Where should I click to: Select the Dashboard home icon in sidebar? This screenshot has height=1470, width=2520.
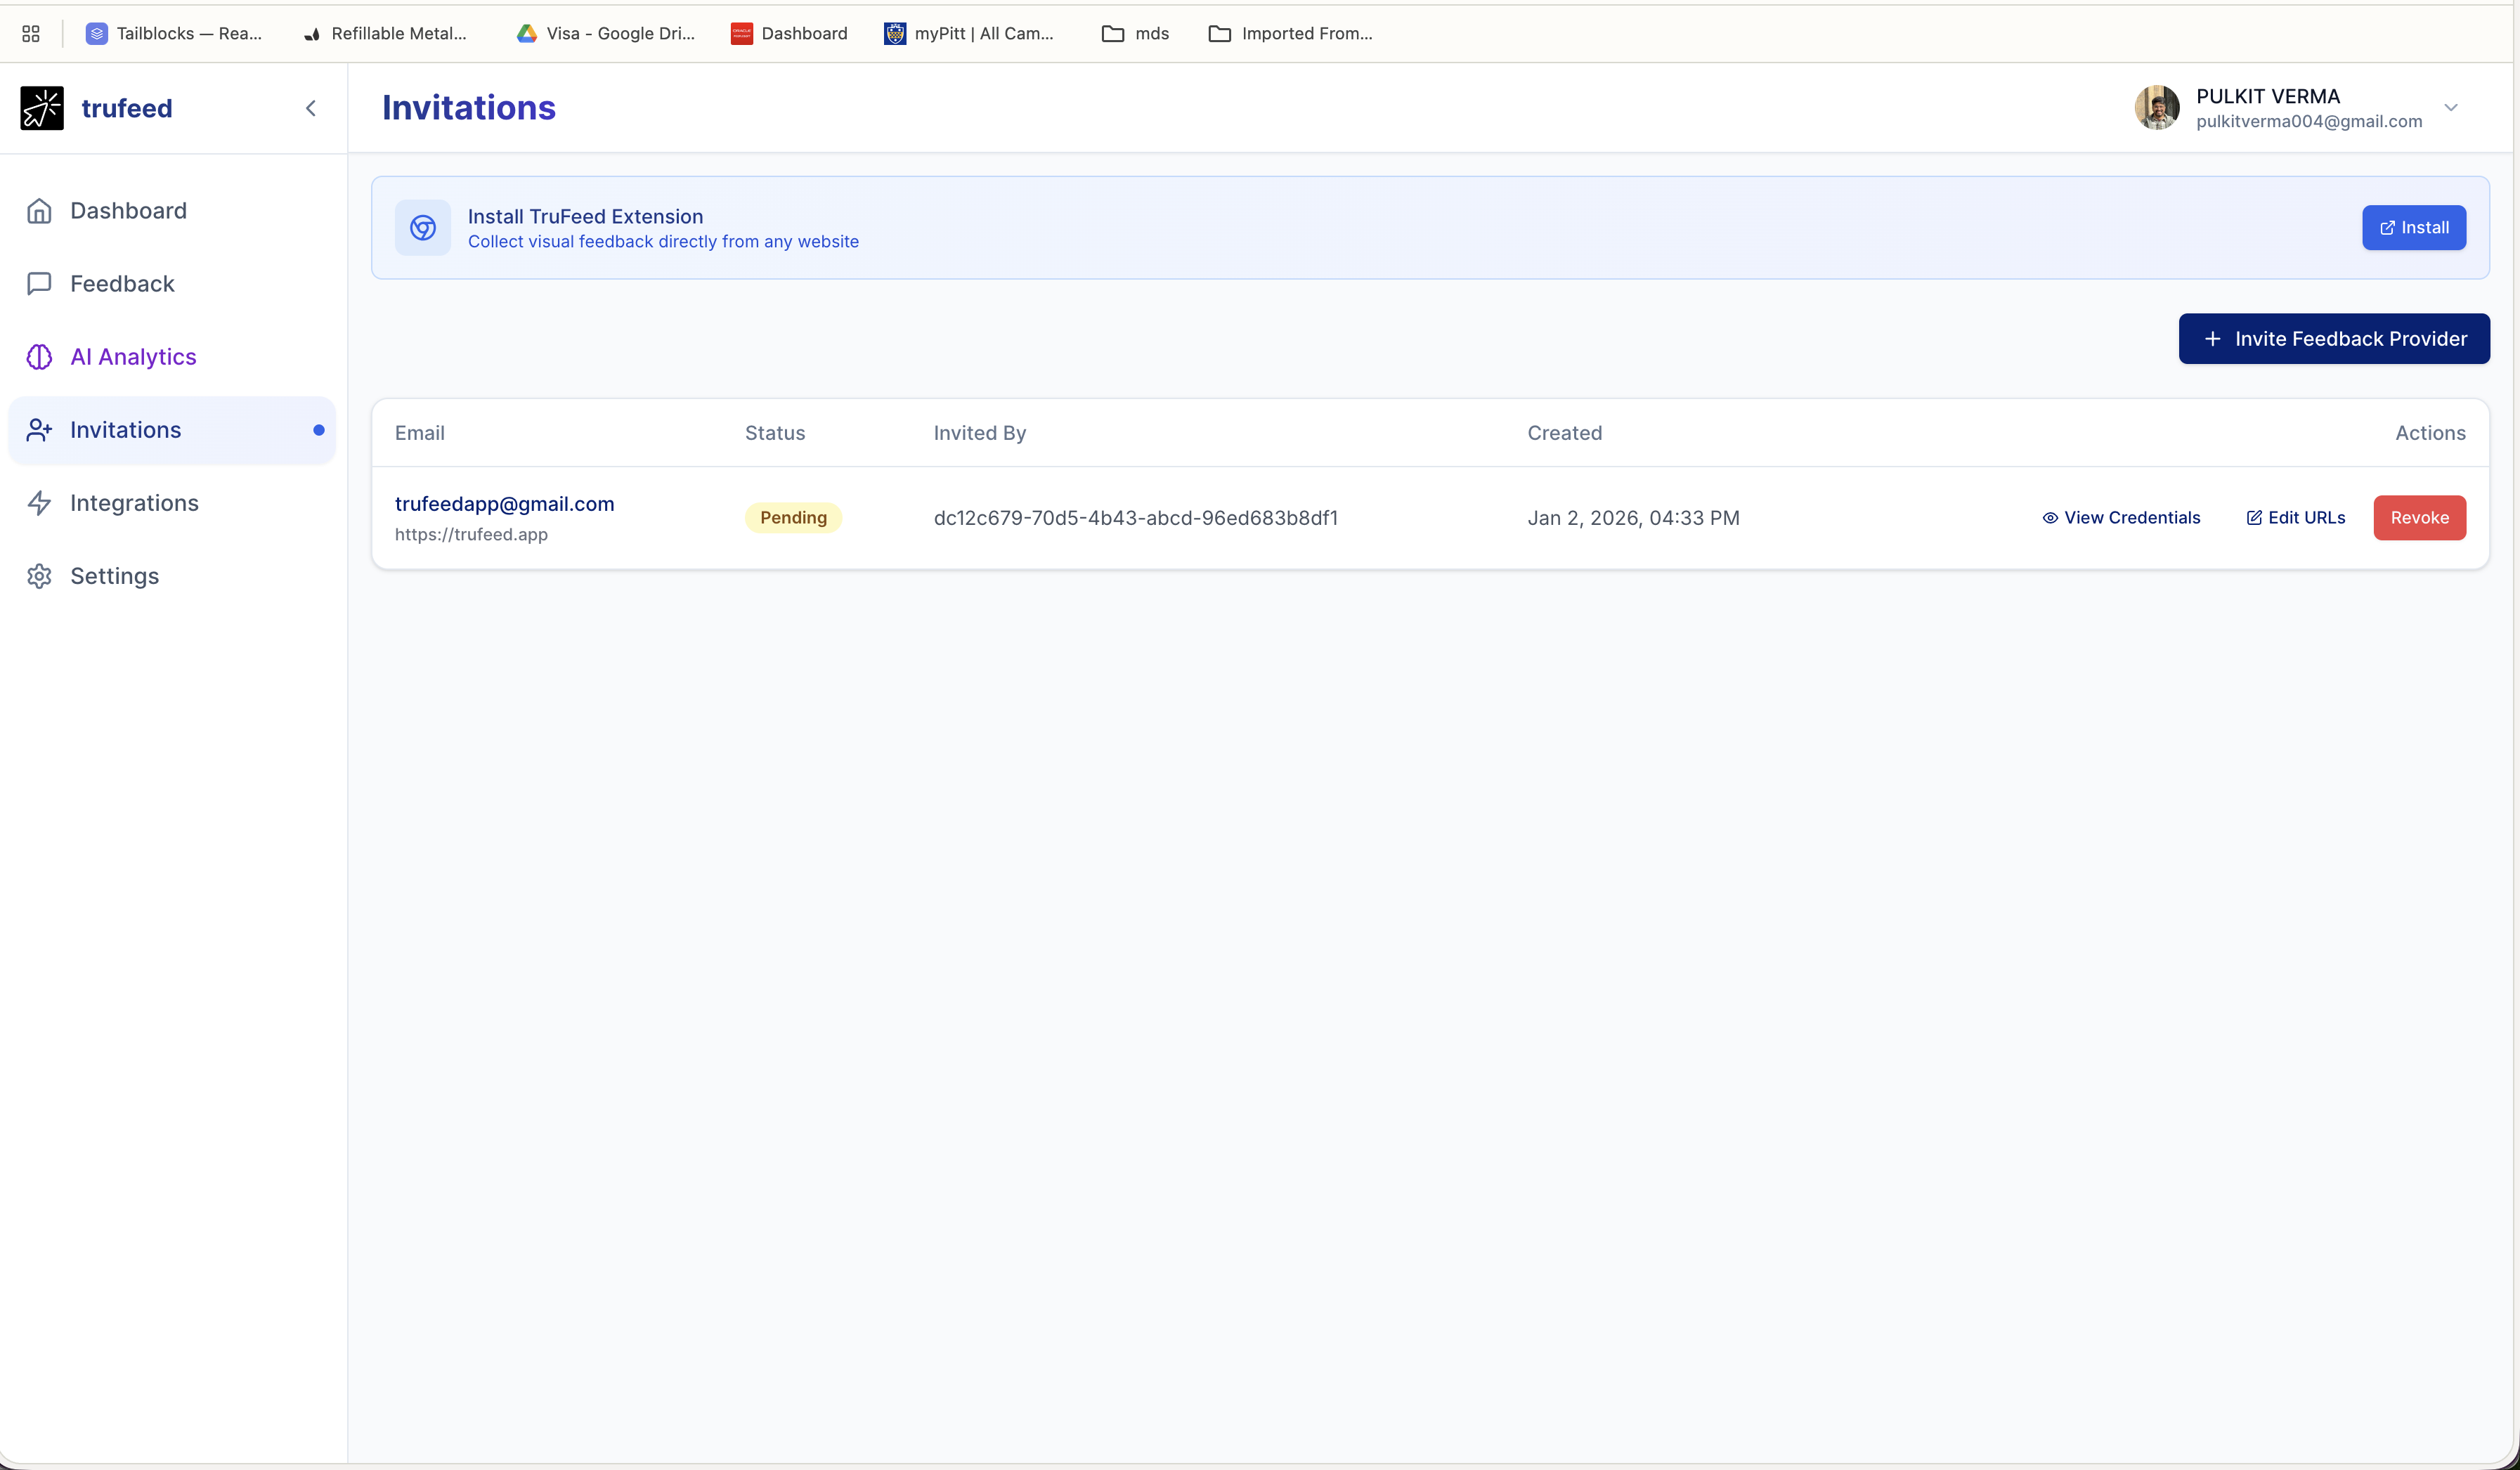[39, 210]
